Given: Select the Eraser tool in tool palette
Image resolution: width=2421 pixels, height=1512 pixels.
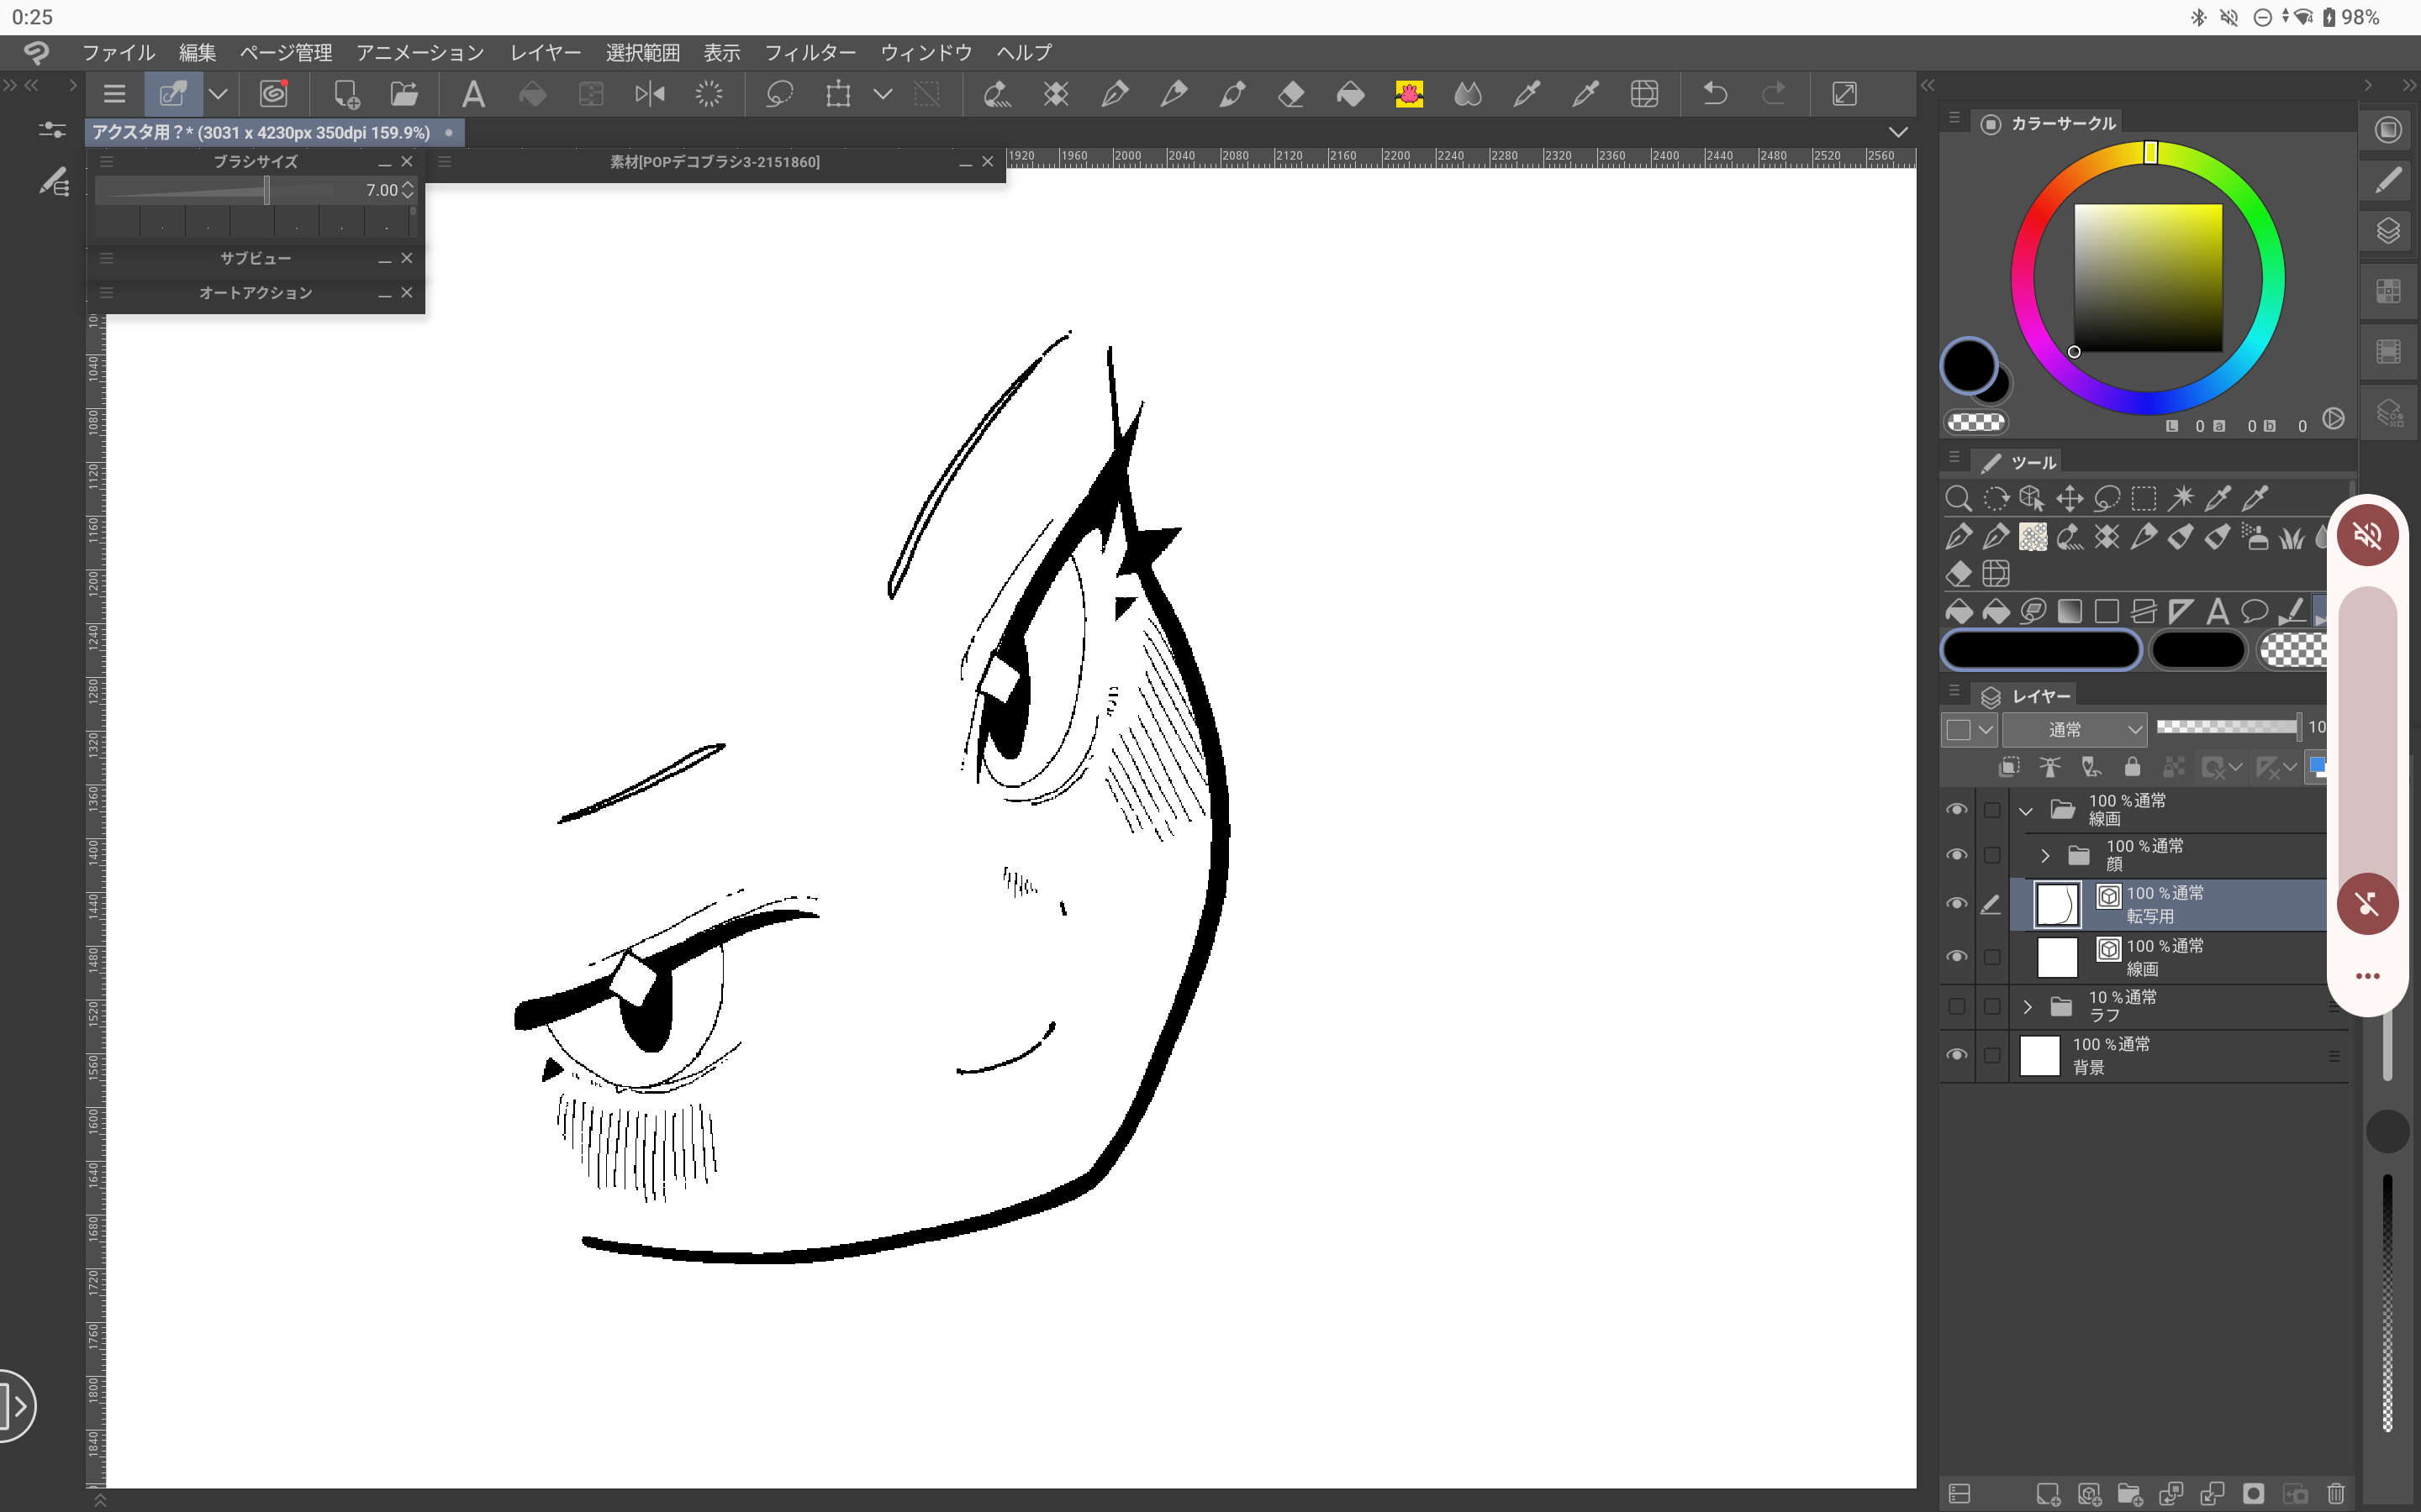Looking at the screenshot, I should click(1959, 573).
